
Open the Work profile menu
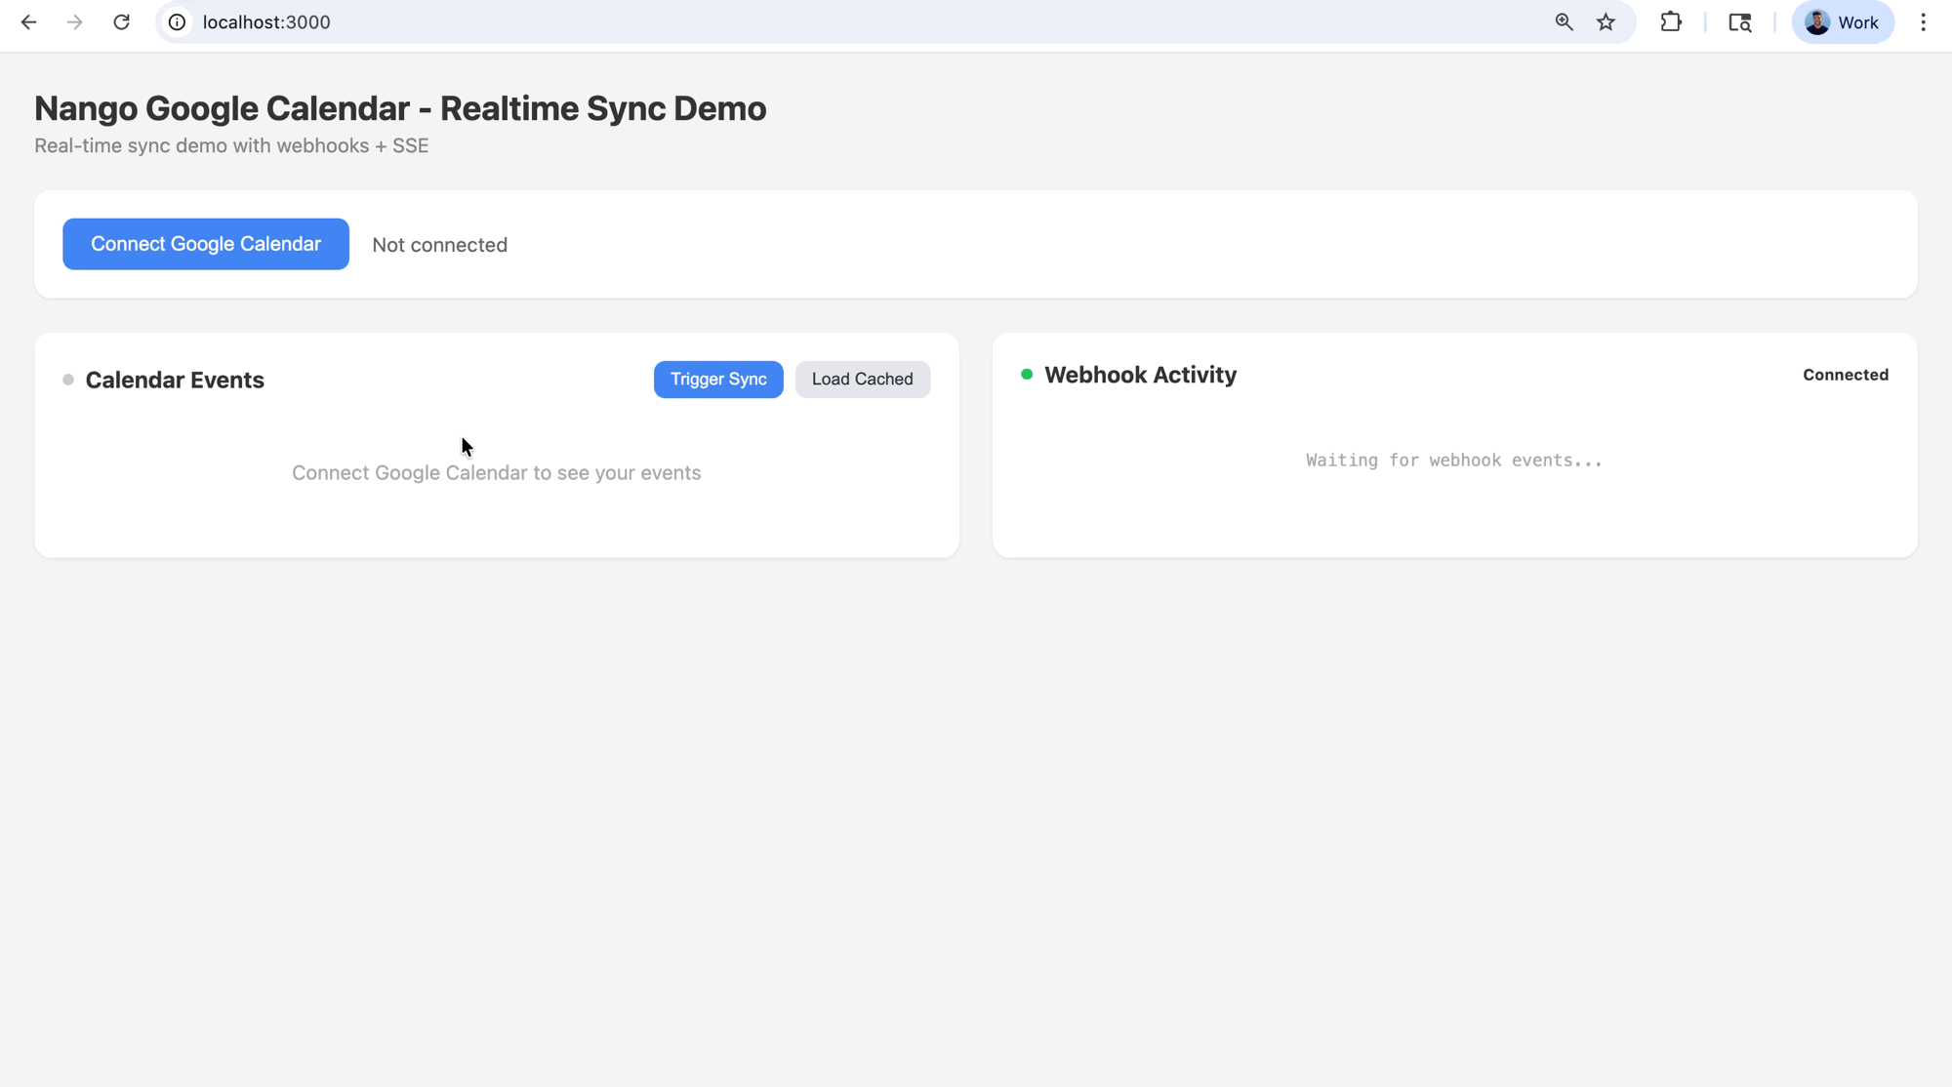coord(1842,22)
